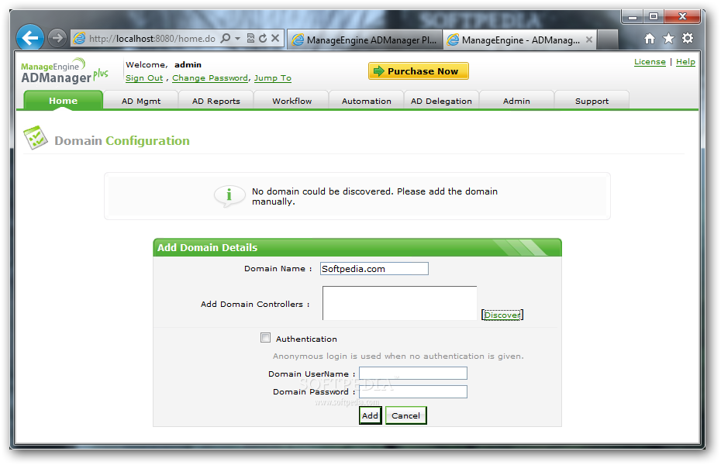Switch to the Workflow tab
Viewport: 721px width, 465px height.
pos(292,101)
